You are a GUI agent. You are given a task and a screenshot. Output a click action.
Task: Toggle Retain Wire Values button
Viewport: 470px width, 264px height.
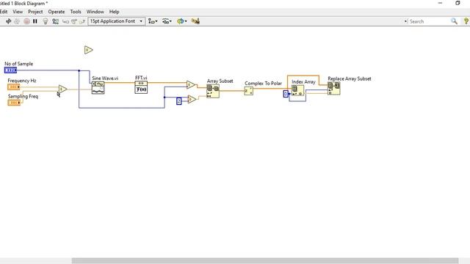pyautogui.click(x=56, y=21)
